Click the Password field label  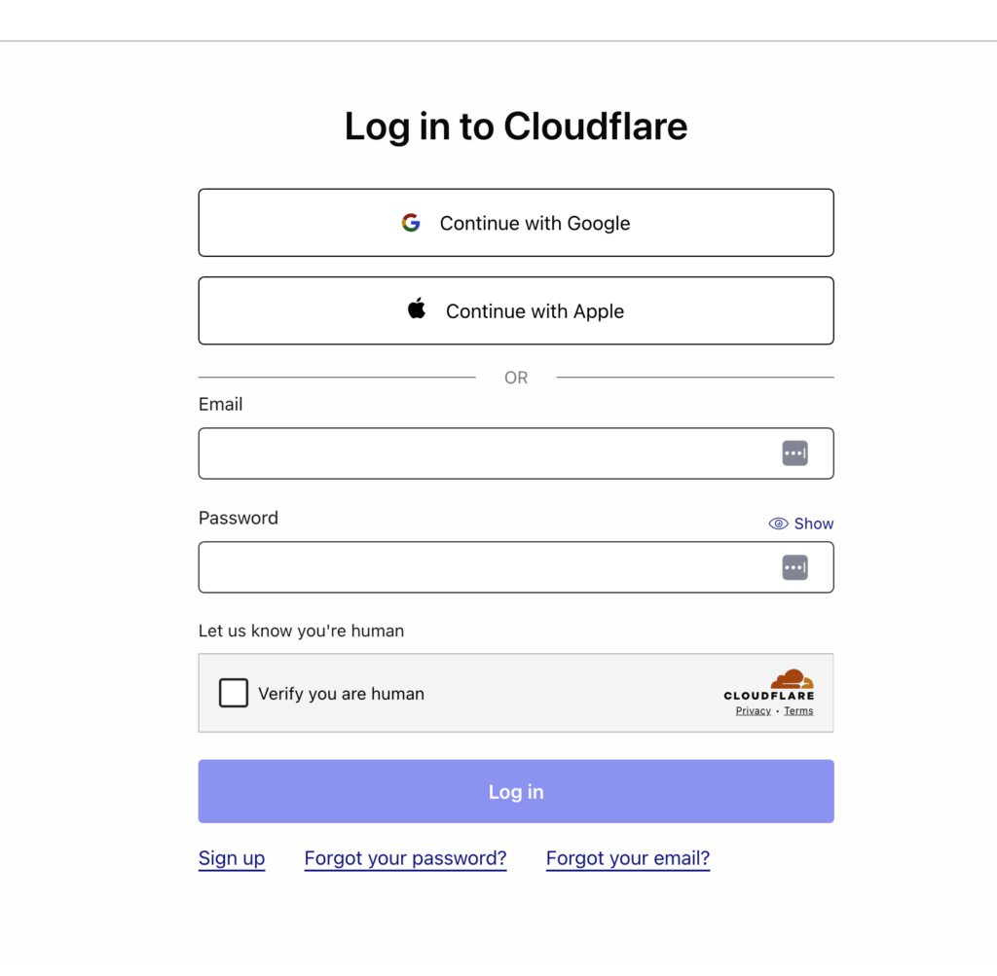point(239,518)
